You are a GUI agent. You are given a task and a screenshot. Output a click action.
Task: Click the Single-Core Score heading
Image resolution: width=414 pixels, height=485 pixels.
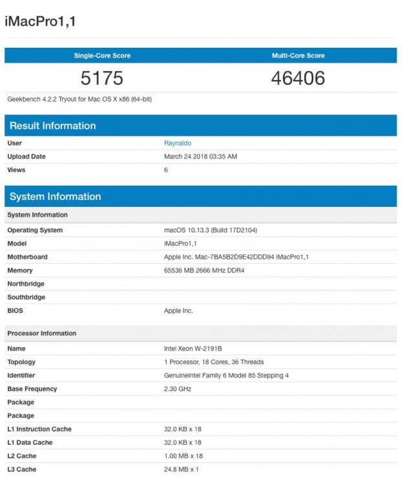[102, 56]
